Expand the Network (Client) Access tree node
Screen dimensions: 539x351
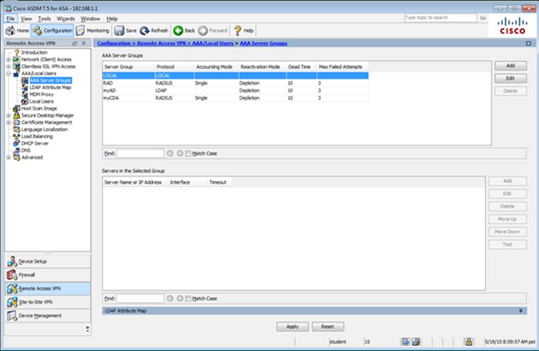pos(8,60)
